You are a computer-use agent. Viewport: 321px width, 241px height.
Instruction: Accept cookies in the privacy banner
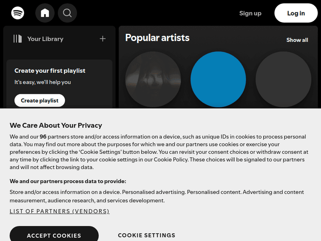point(54,235)
